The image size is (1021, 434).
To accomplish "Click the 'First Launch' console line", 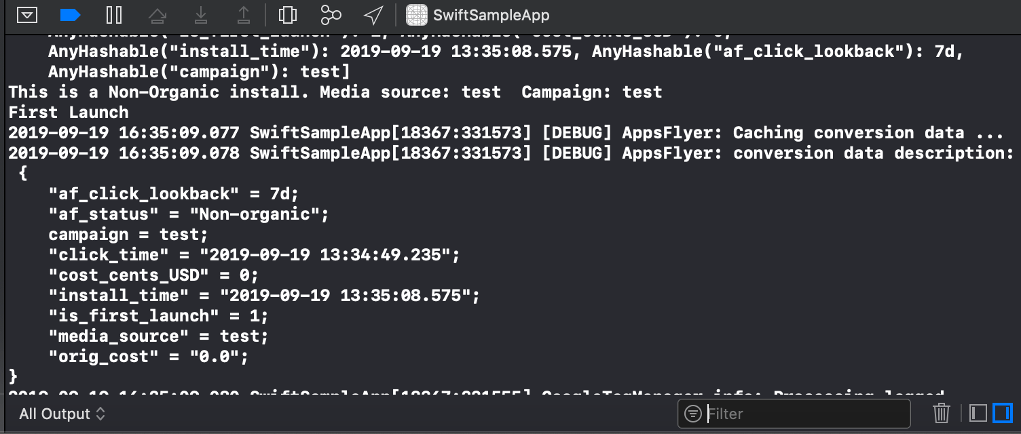I will (68, 113).
